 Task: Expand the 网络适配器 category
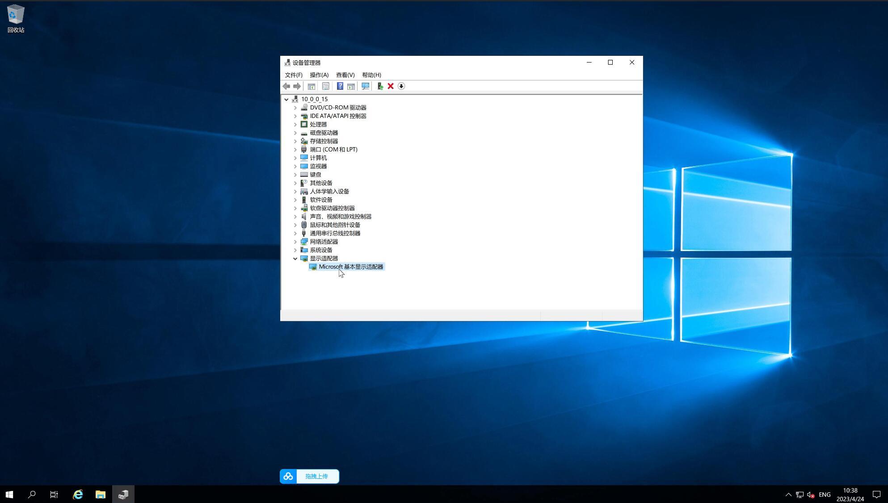point(295,242)
